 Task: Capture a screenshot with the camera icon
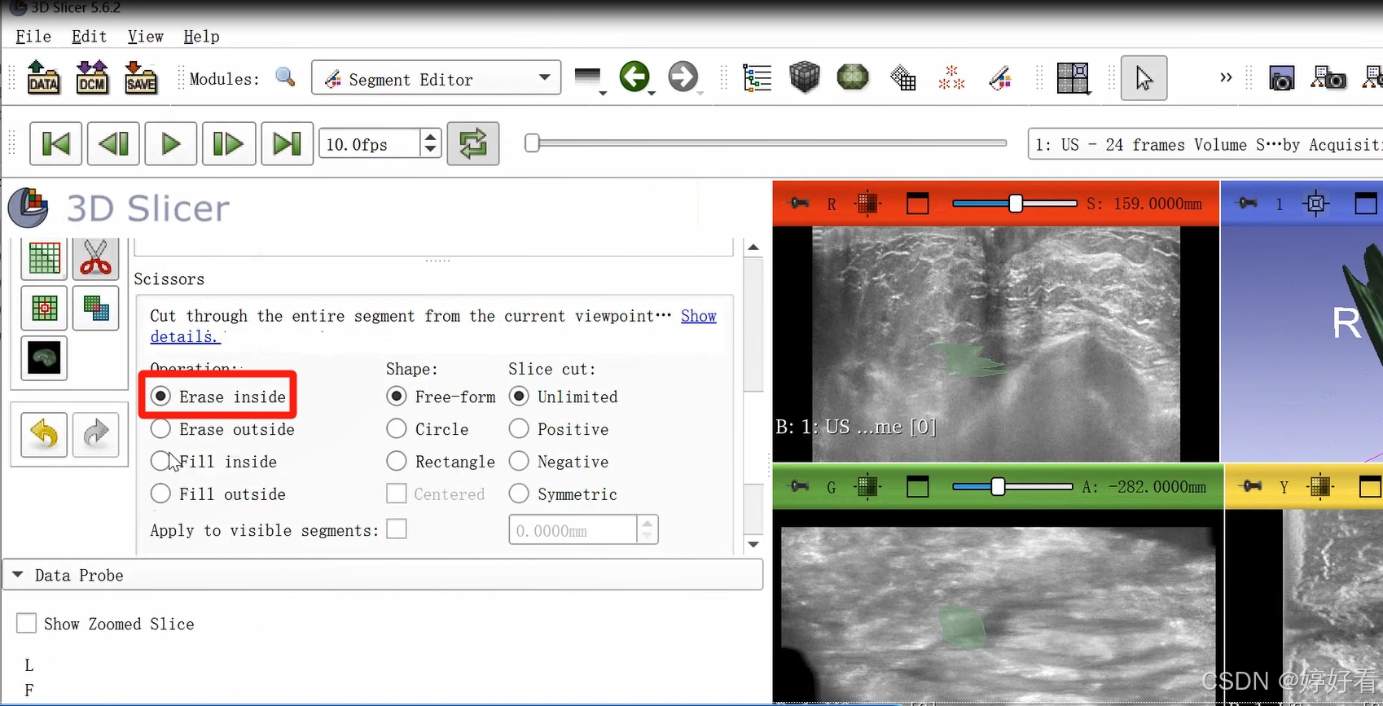[1282, 79]
